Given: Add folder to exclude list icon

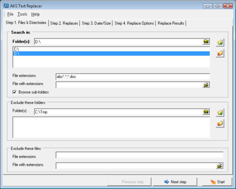Looking at the screenshot, I should click(x=220, y=112).
